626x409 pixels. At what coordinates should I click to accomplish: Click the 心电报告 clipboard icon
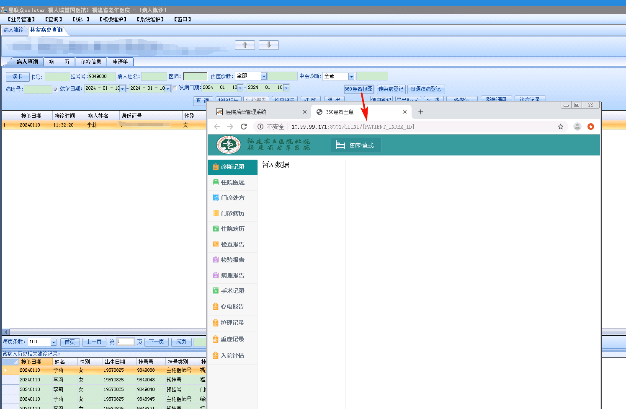coord(216,306)
